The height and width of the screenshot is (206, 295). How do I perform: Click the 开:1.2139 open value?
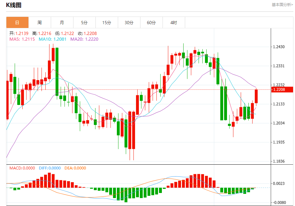click(x=19, y=33)
